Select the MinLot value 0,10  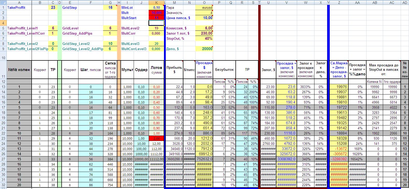(x=156, y=7)
